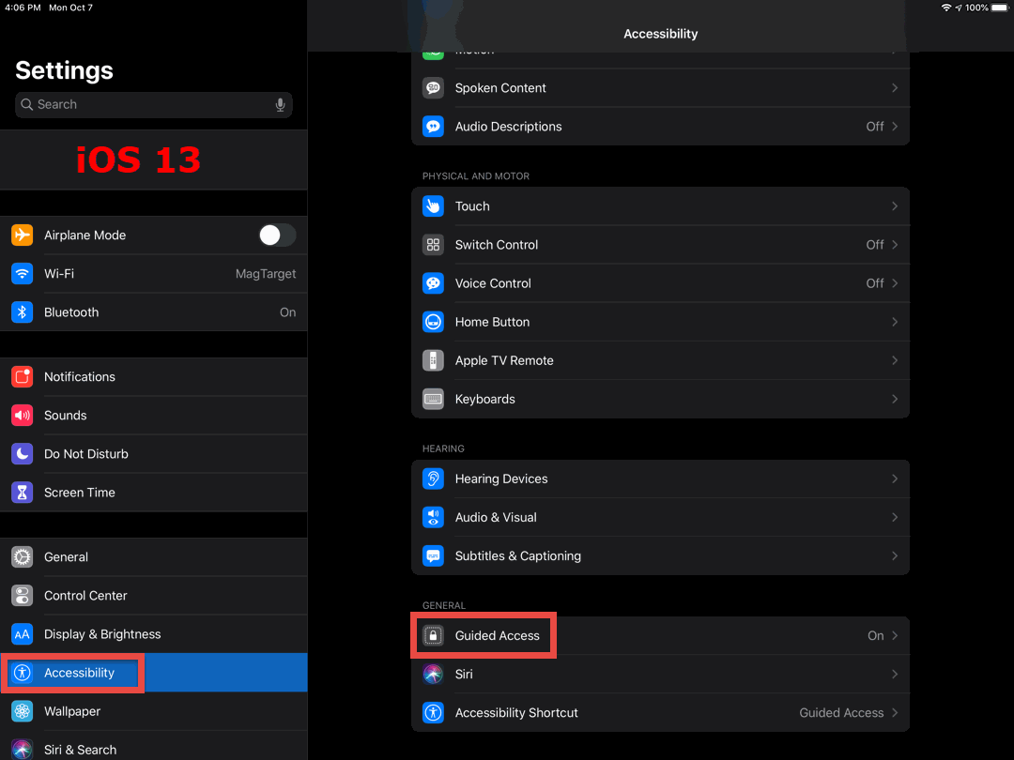Viewport: 1014px width, 760px height.
Task: Tap the Audio & Visual icon
Action: (433, 518)
